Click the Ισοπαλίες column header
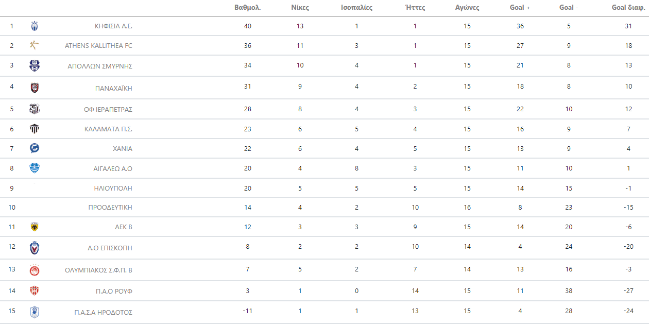Image resolution: width=649 pixels, height=325 pixels. 356,8
